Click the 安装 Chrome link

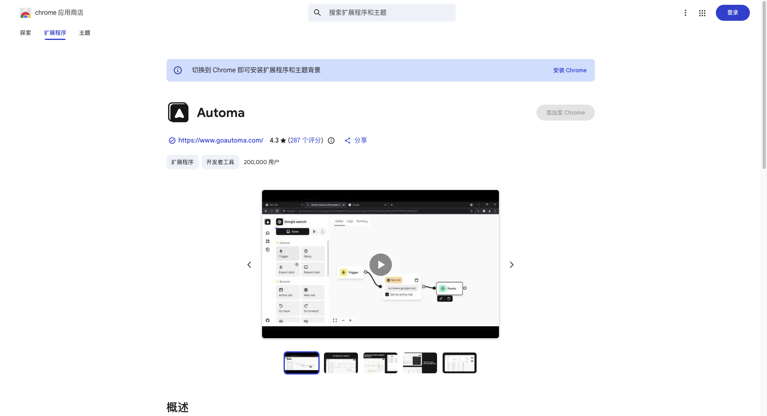click(570, 70)
